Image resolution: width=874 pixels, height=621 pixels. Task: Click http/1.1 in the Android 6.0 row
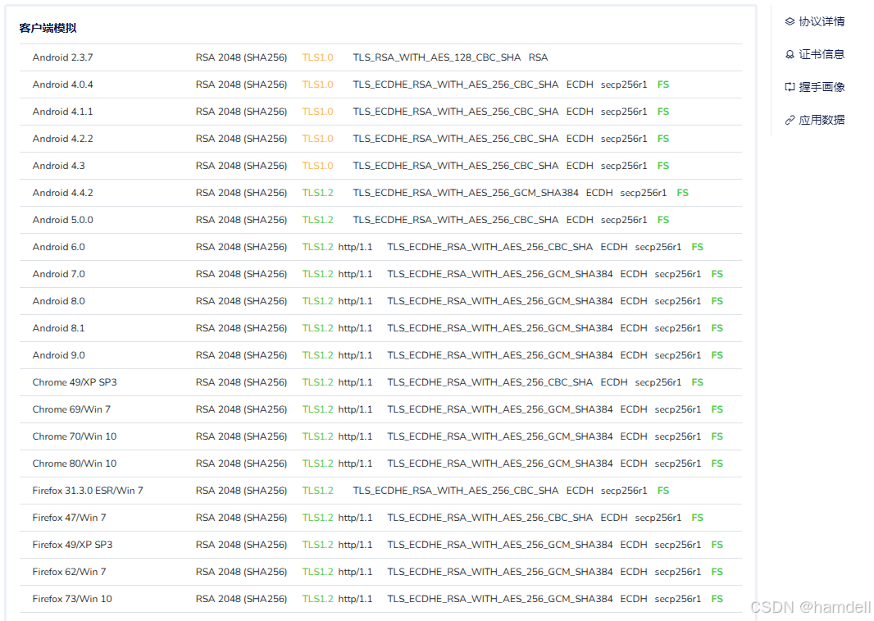click(355, 247)
